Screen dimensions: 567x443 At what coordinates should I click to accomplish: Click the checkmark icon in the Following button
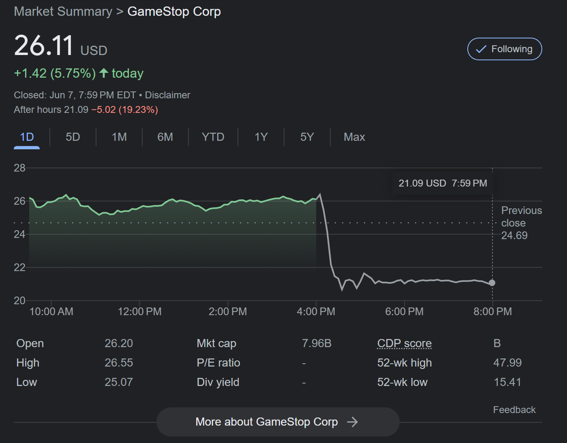point(481,49)
